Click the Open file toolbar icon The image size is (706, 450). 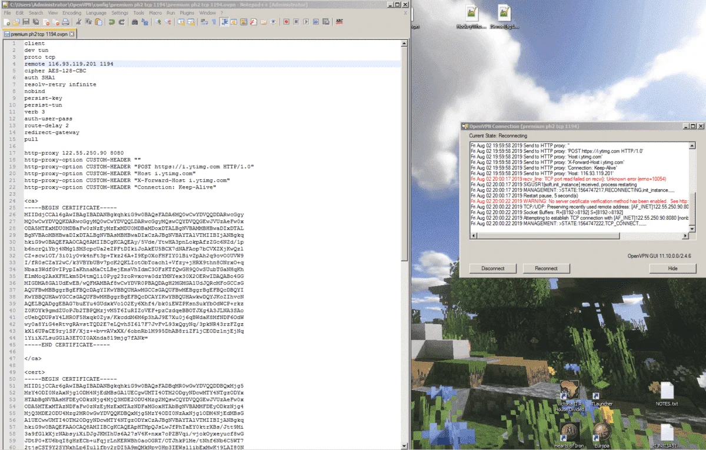click(16, 22)
